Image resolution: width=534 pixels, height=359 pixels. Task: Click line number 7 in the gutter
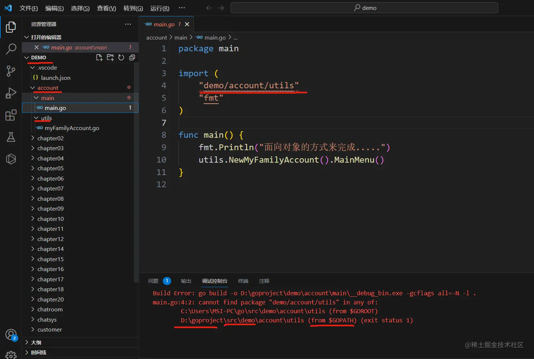point(164,123)
